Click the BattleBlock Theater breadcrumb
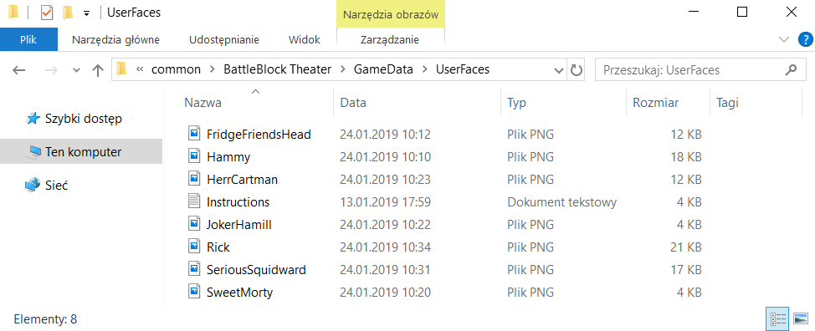815x331 pixels. click(x=277, y=69)
